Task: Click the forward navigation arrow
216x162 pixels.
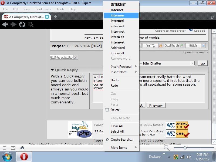Action: [x=13, y=25]
